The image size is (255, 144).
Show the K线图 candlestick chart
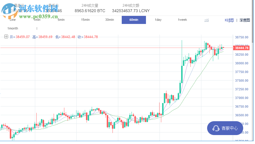click(229, 20)
